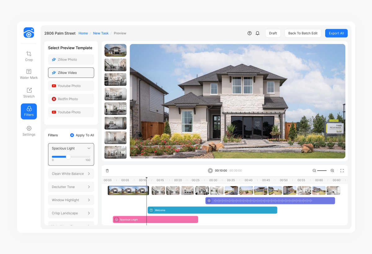Viewport: 372px width, 254px height.
Task: Open Settings in the sidebar
Action: [x=29, y=131]
